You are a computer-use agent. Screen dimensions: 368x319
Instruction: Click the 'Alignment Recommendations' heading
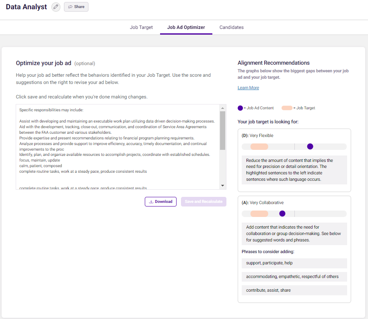(273, 63)
